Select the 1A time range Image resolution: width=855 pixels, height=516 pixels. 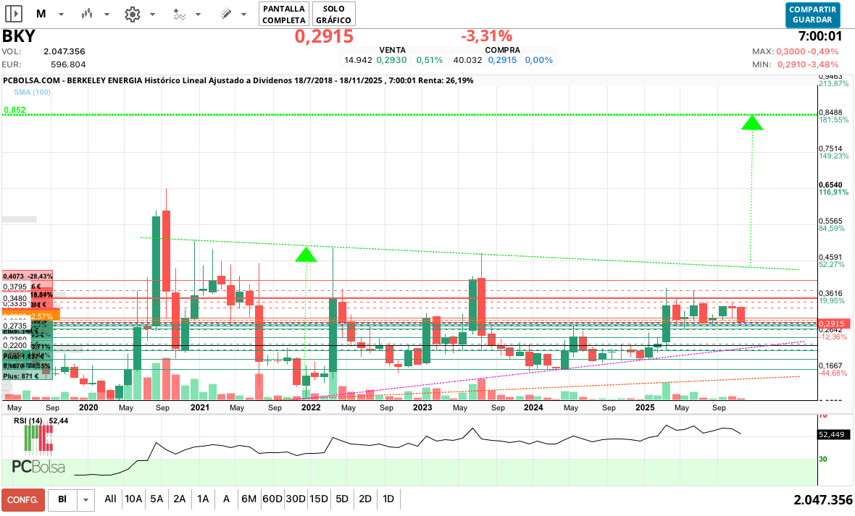tap(203, 499)
